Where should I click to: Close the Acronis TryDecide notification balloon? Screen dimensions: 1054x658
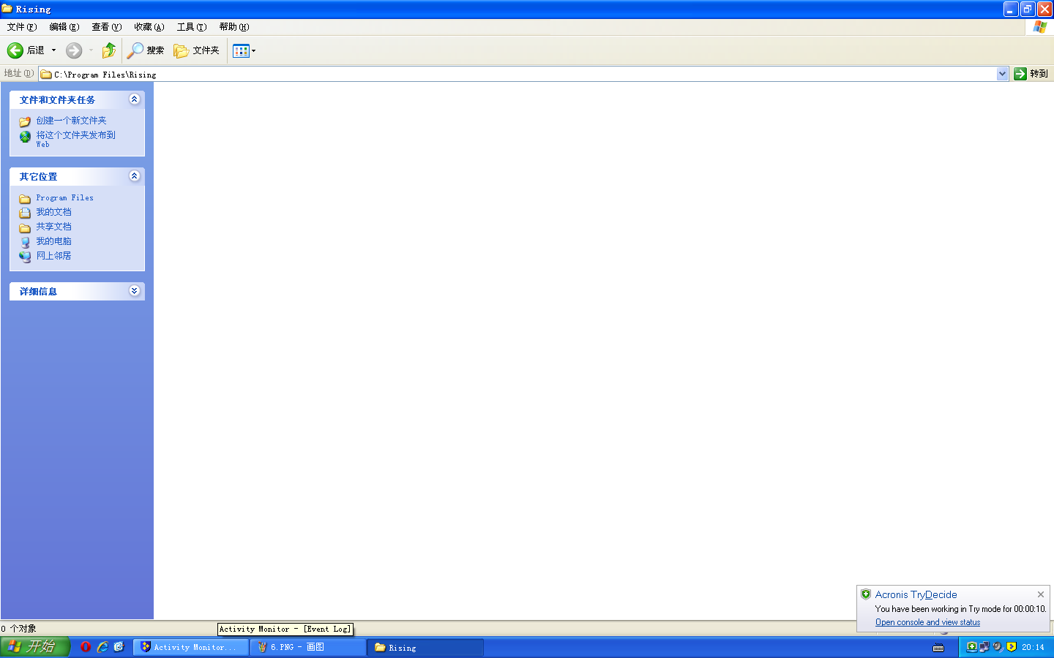1041,594
